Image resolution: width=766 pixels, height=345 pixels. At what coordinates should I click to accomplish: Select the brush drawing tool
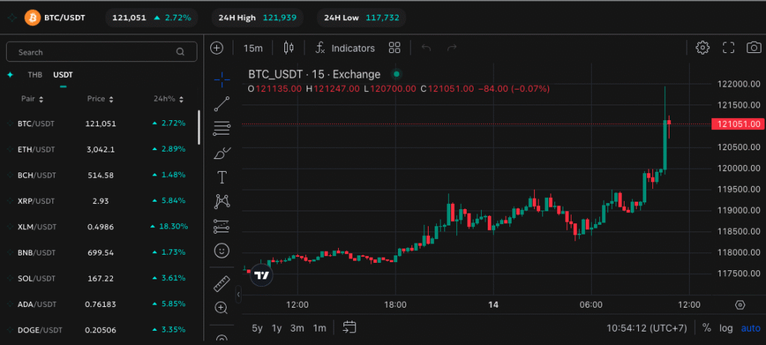click(221, 153)
